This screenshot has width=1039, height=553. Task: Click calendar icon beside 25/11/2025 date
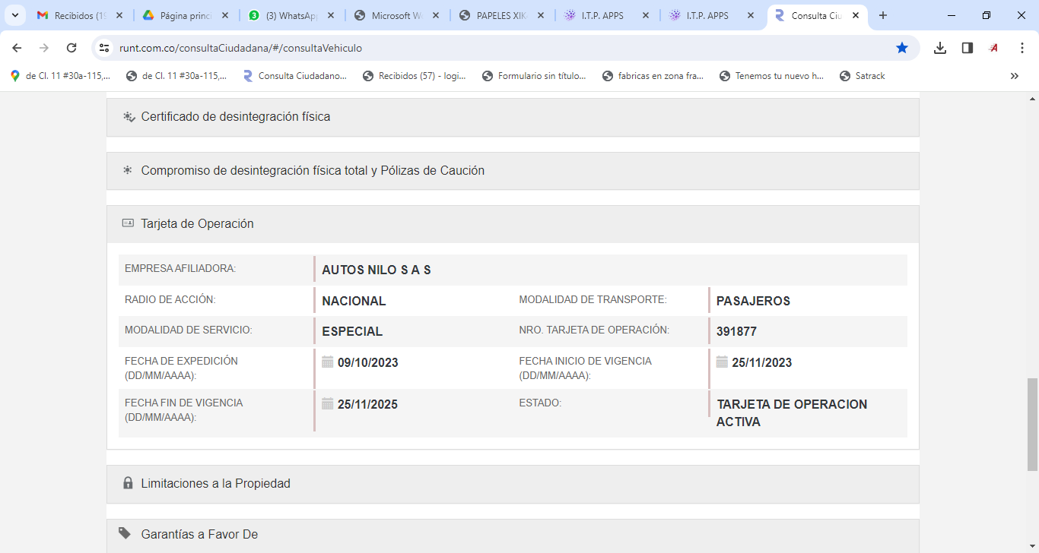(x=328, y=403)
